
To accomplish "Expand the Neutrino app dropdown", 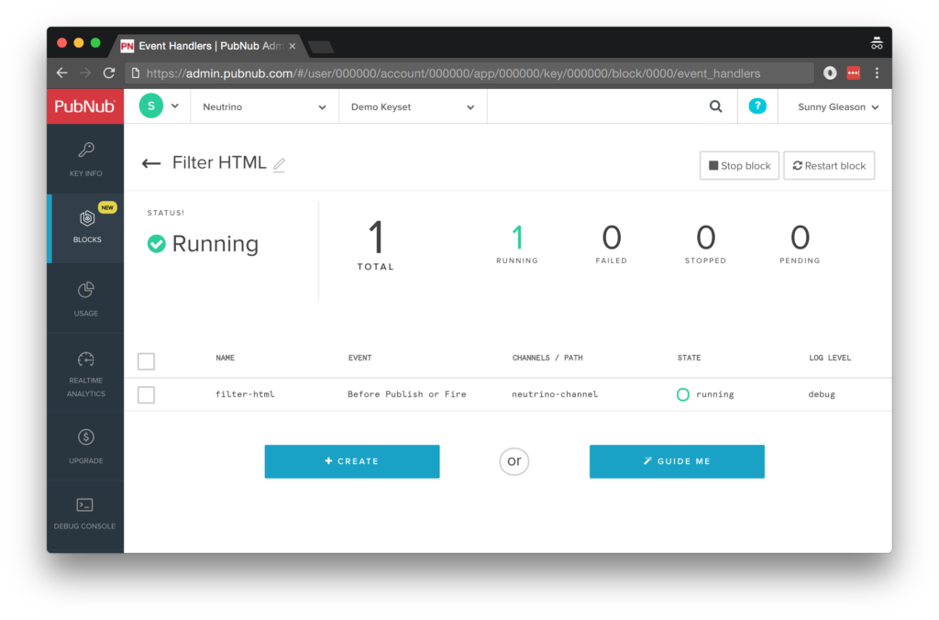I will (264, 107).
